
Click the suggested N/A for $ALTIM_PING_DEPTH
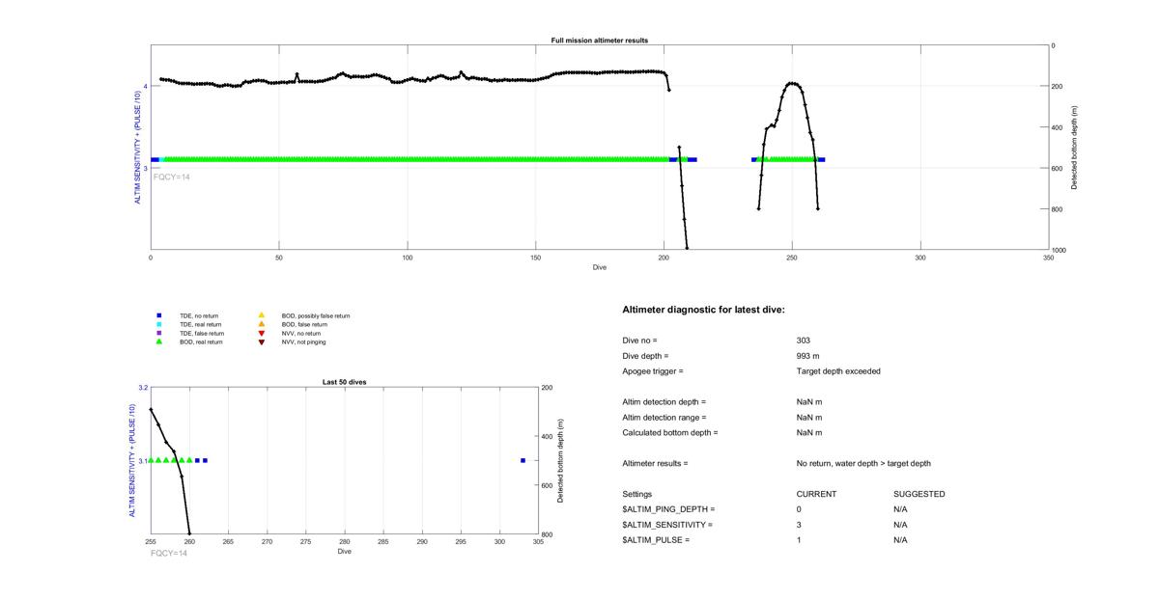tap(900, 509)
